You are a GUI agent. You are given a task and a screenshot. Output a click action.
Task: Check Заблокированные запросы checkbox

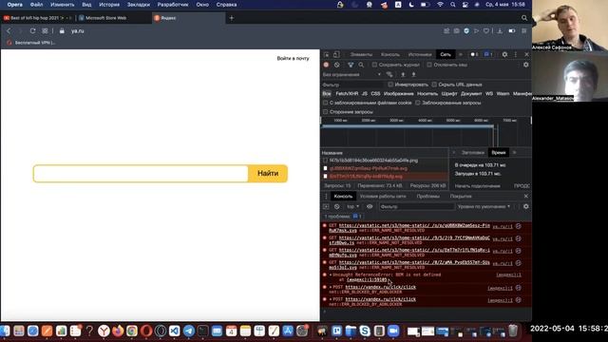coord(418,103)
